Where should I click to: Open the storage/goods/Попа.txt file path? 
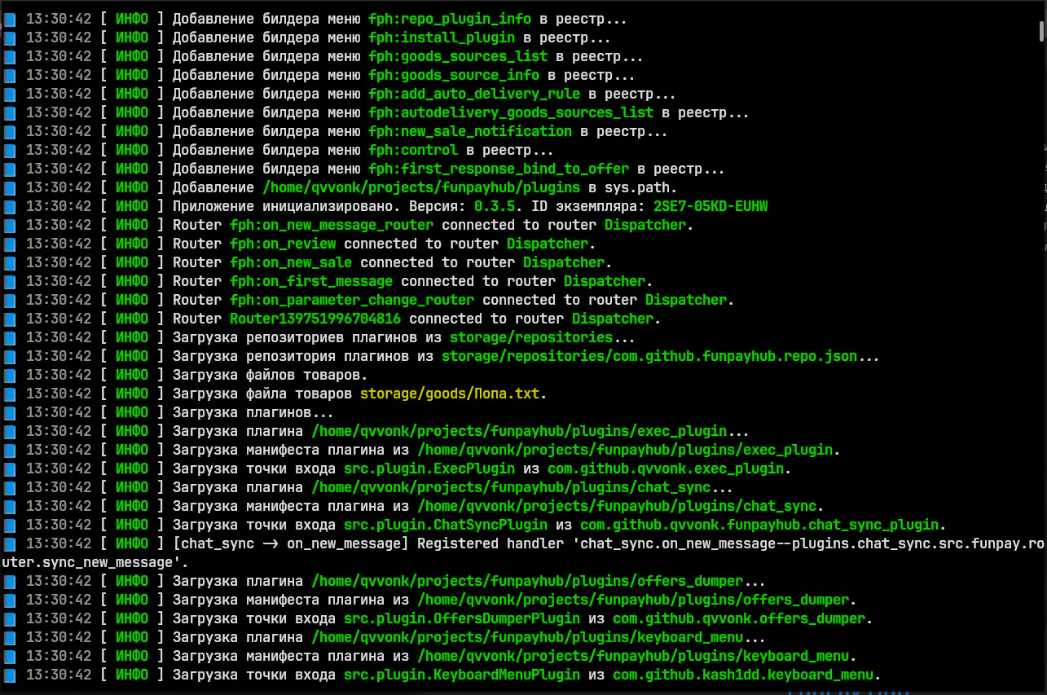(449, 394)
